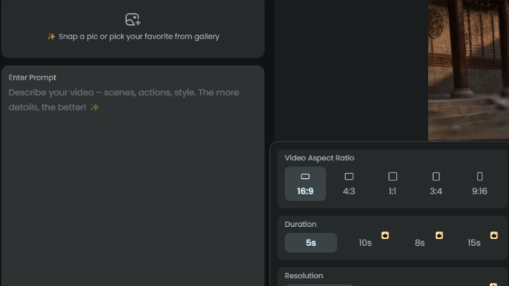Click 'Snap a pic or pick your favorite from gallery'
The height and width of the screenshot is (286, 509).
[139, 36]
